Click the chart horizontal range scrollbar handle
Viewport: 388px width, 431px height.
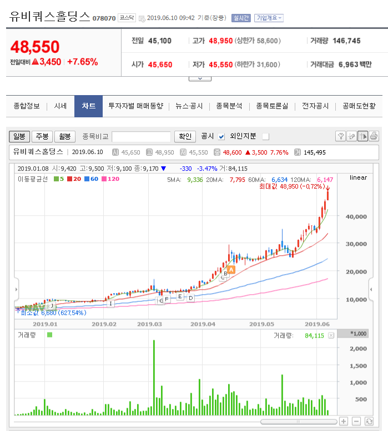(299, 422)
